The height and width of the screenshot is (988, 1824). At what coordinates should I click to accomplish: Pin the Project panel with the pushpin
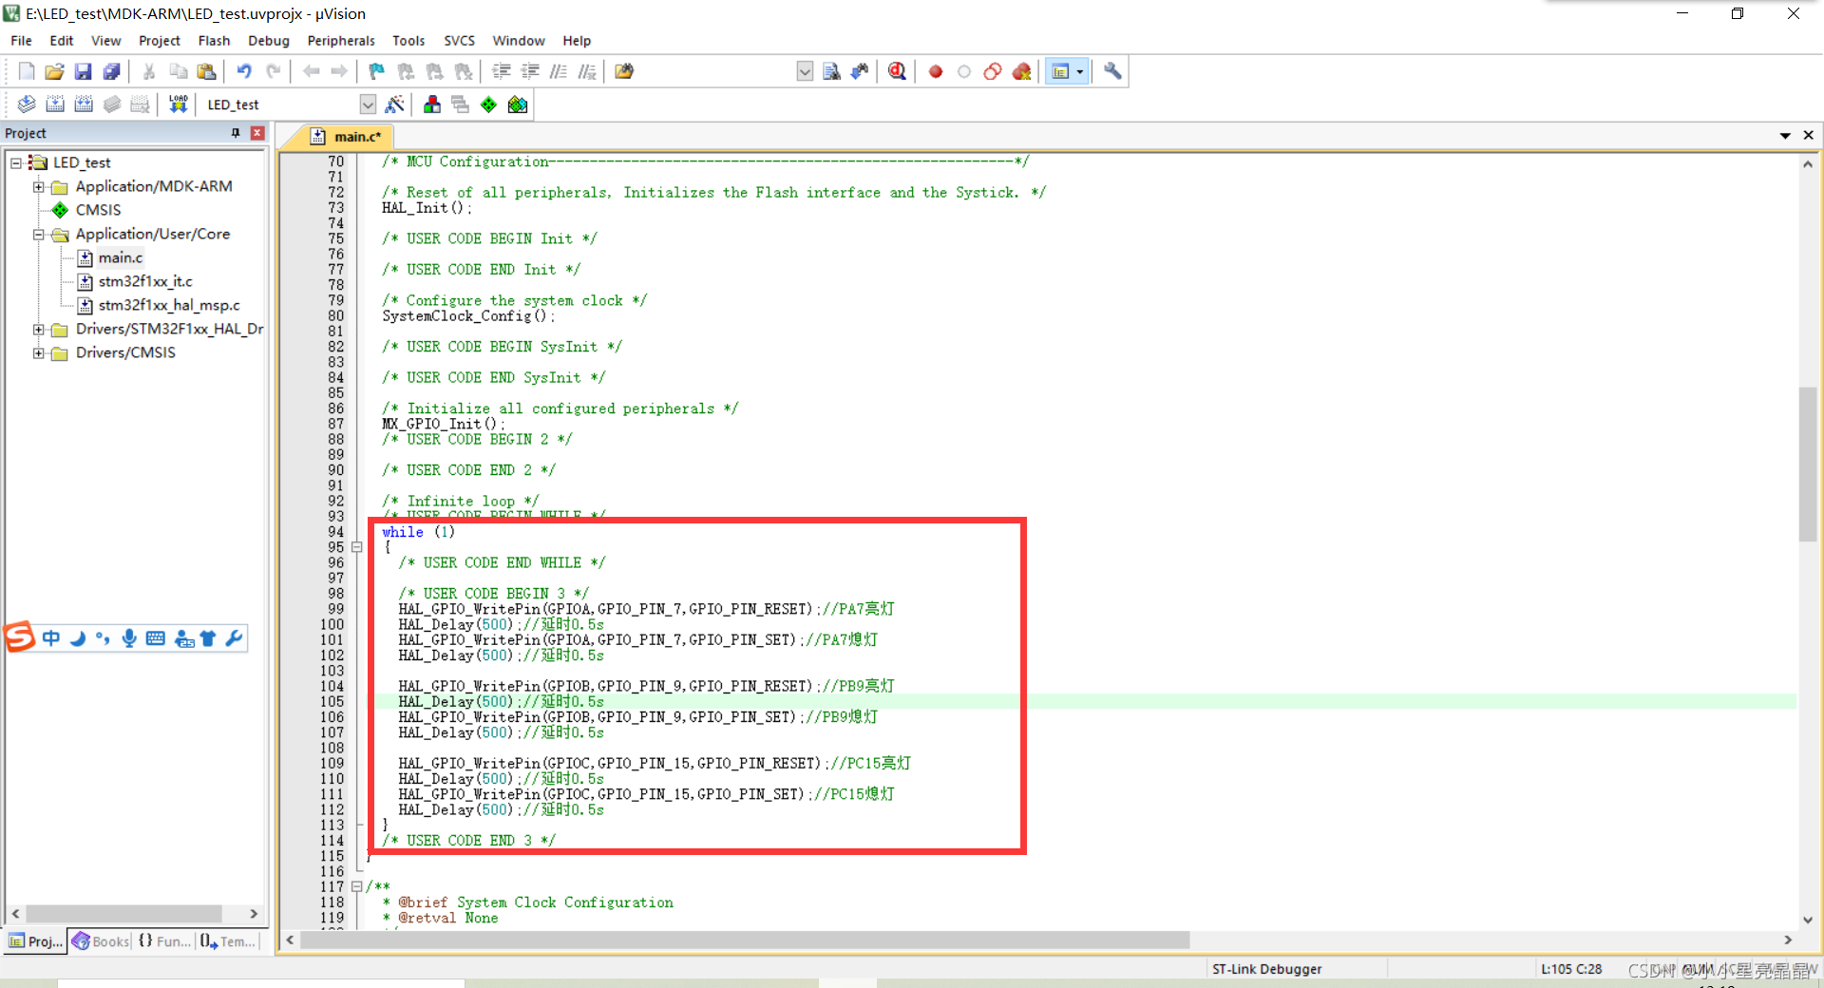coord(236,134)
